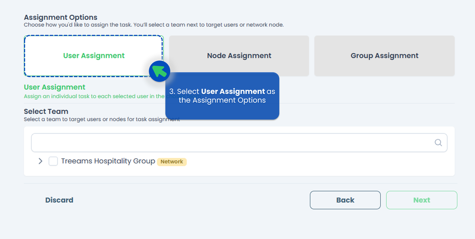The width and height of the screenshot is (475, 239).
Task: Choose the Group Assignment option card
Action: [x=385, y=56]
